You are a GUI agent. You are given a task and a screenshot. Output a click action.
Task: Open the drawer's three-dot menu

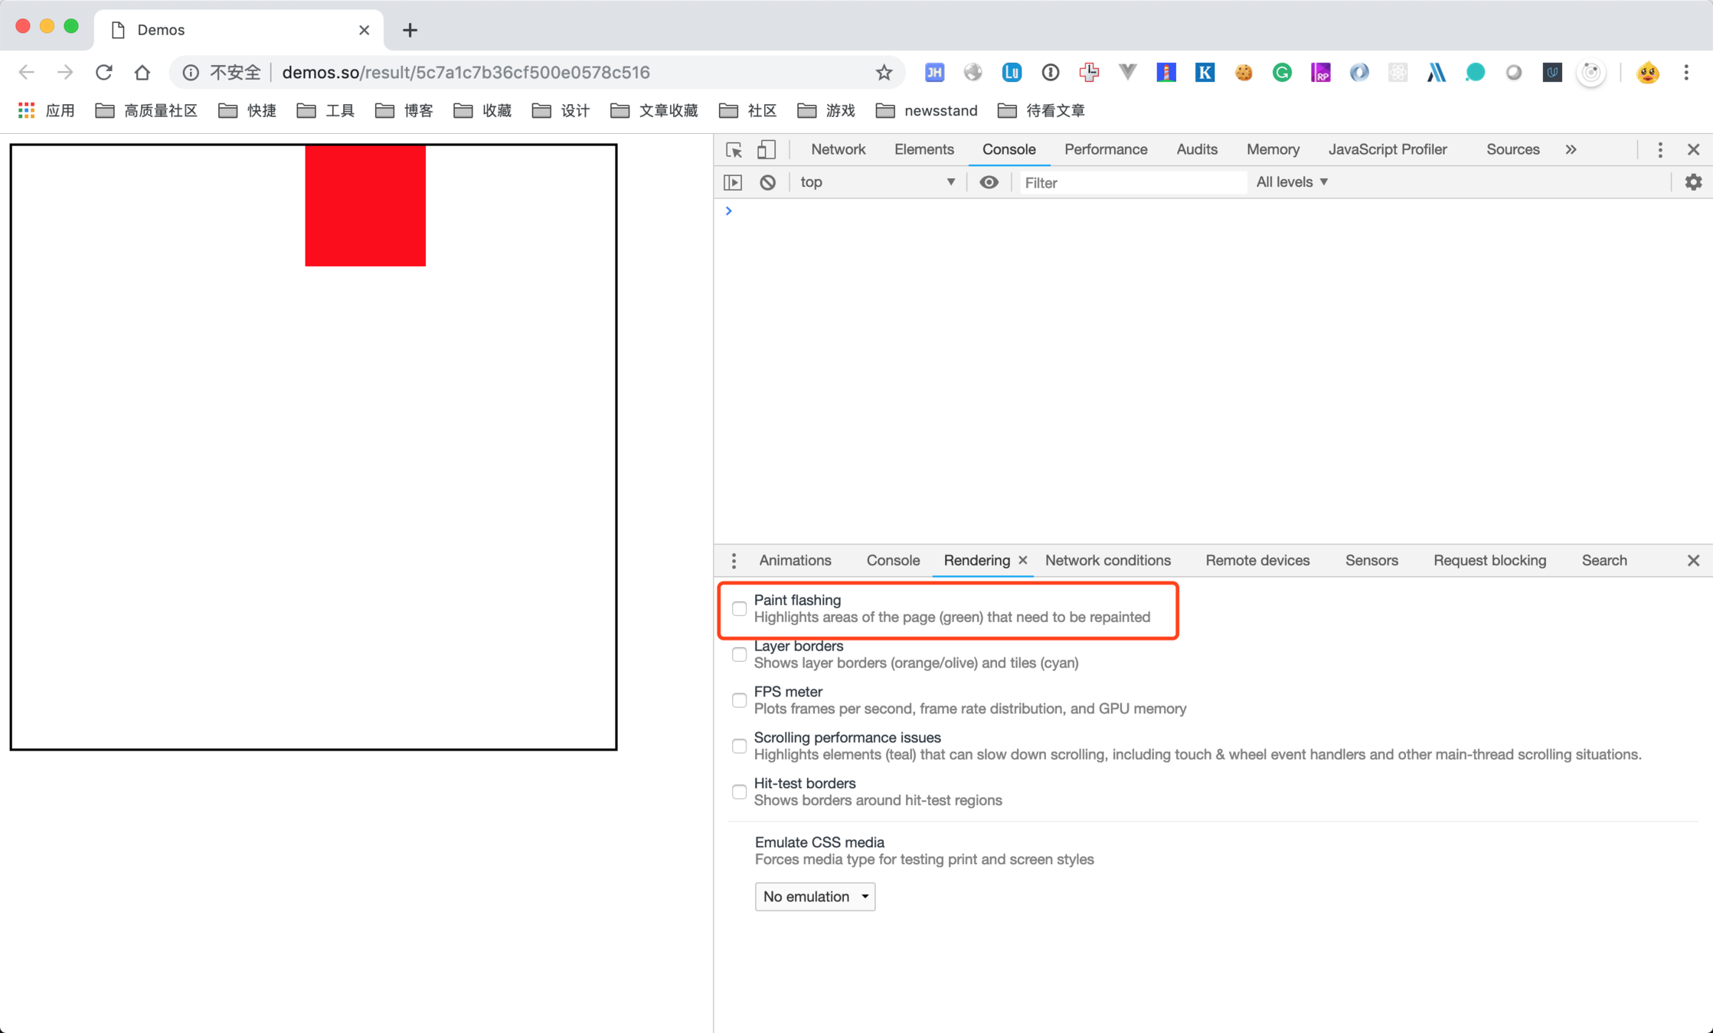click(734, 561)
